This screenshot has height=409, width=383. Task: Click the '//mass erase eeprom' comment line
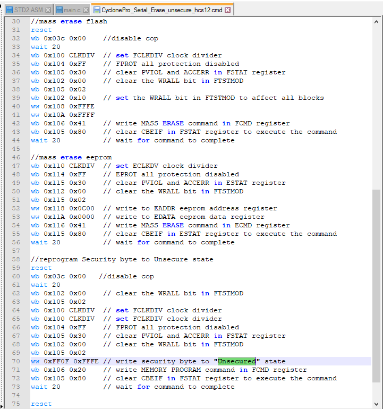[x=71, y=158]
